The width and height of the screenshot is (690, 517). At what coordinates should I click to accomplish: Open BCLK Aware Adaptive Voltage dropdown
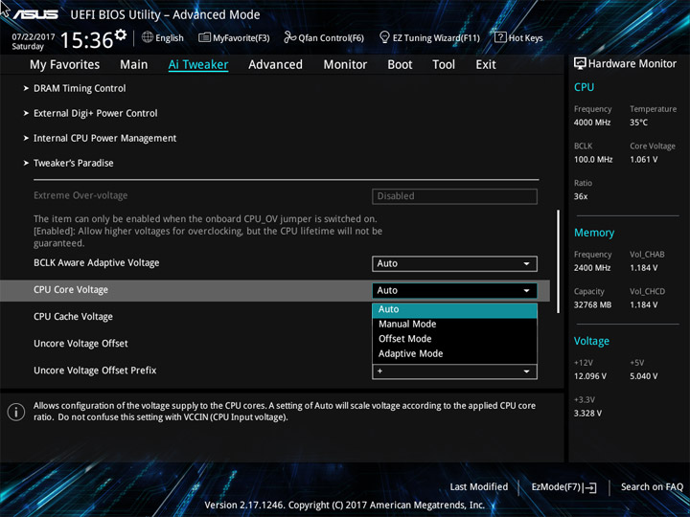coord(454,264)
